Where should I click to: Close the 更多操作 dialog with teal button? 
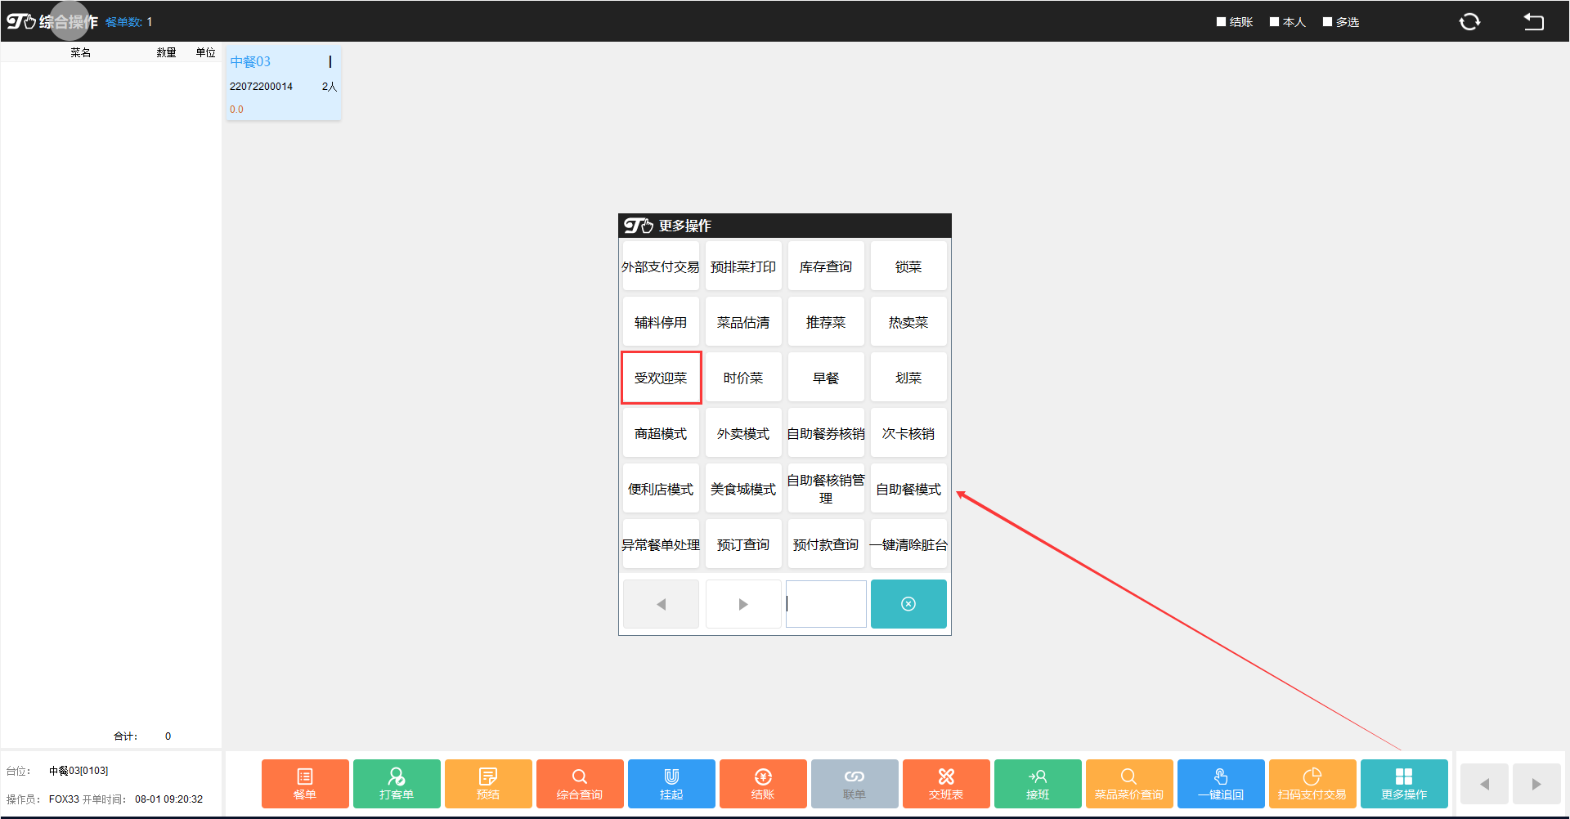coord(908,604)
